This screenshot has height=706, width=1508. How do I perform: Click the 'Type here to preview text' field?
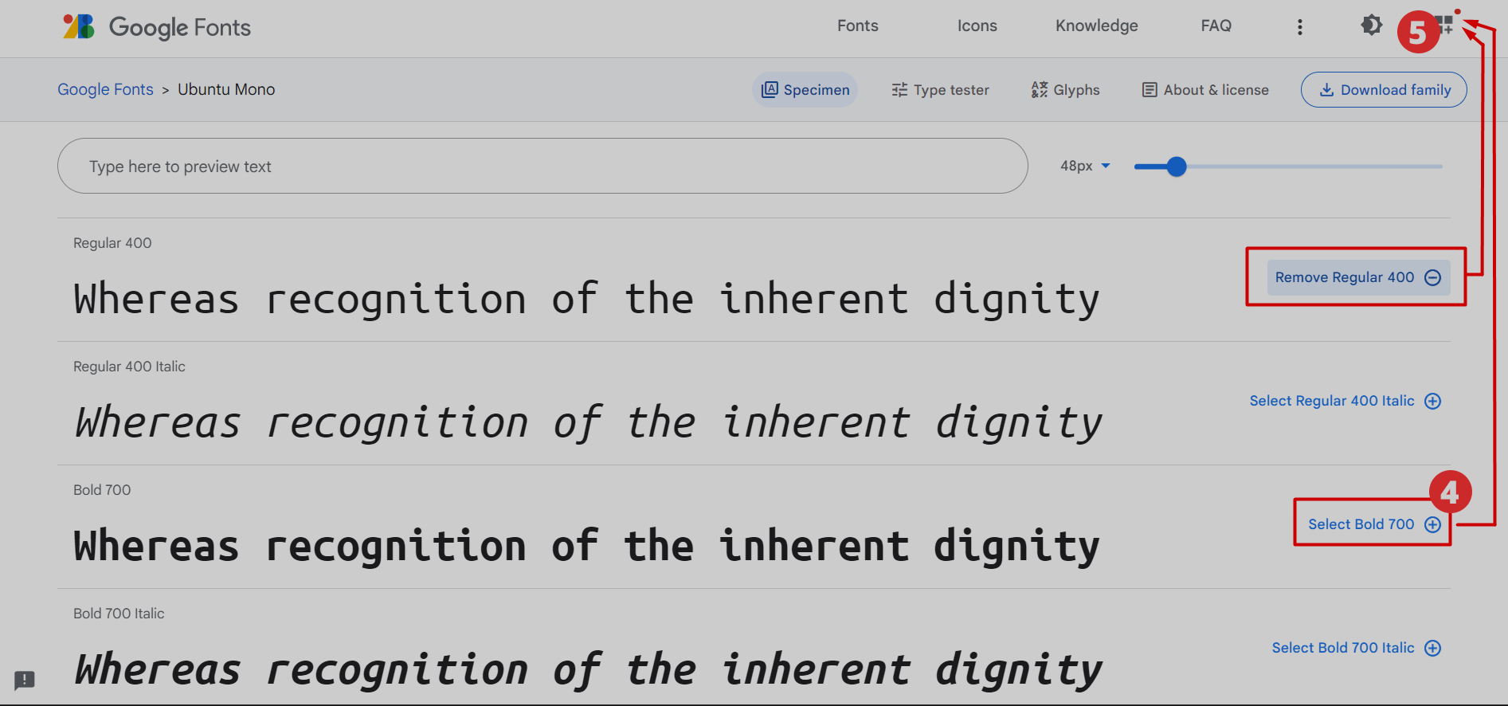tap(542, 166)
